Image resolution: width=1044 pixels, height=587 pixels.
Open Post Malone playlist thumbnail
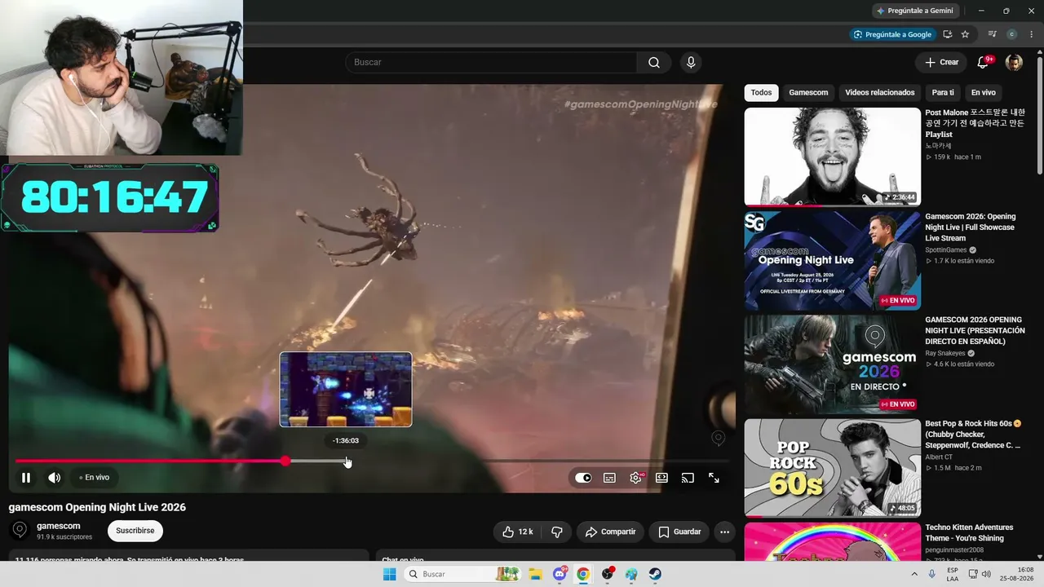tap(832, 157)
